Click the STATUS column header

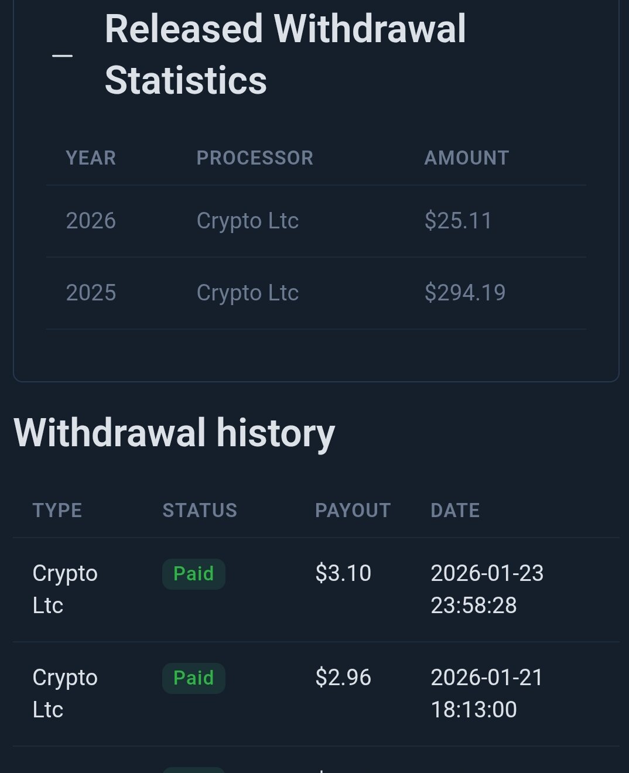point(200,511)
